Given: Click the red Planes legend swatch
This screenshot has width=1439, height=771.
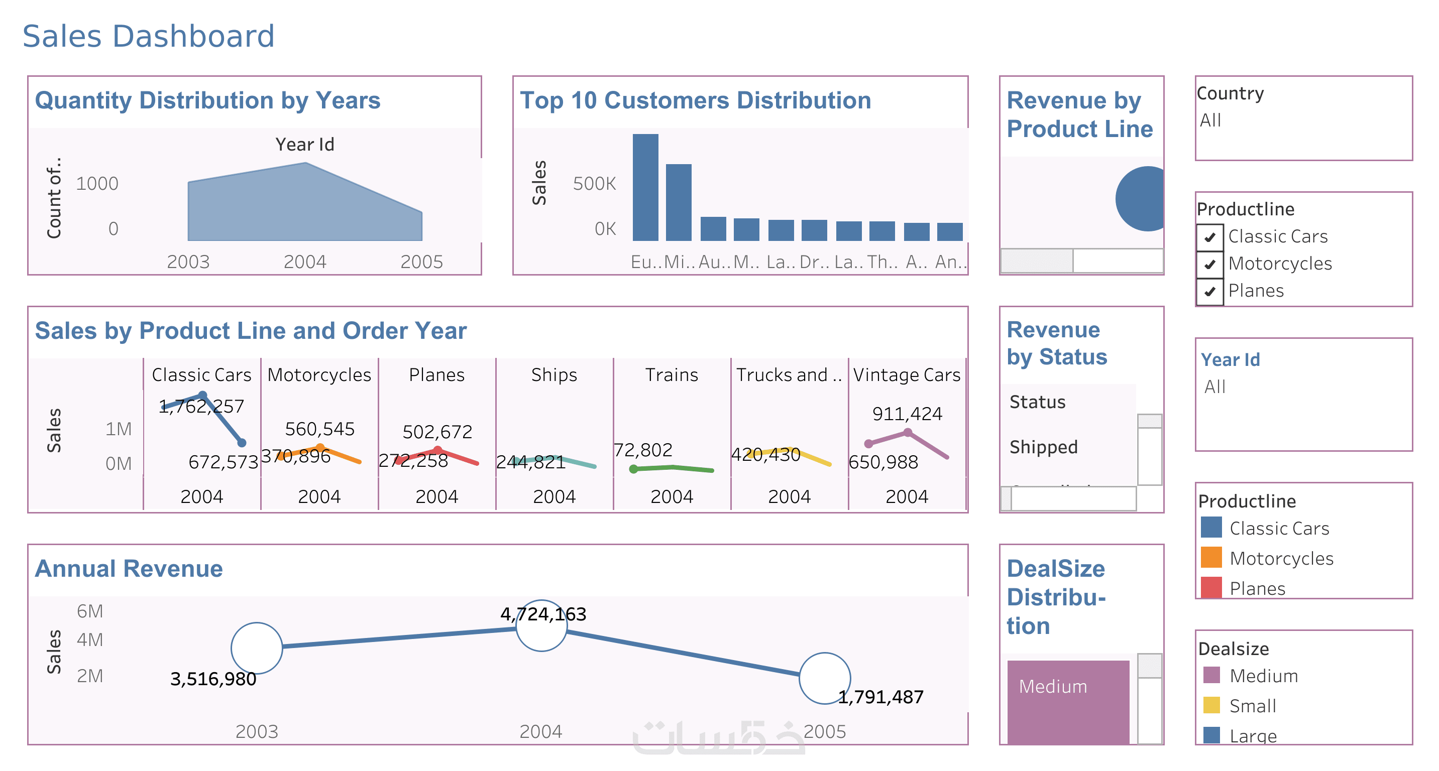Looking at the screenshot, I should (1211, 587).
